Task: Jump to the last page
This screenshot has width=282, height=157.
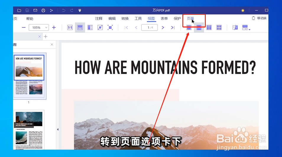Action: point(173,28)
